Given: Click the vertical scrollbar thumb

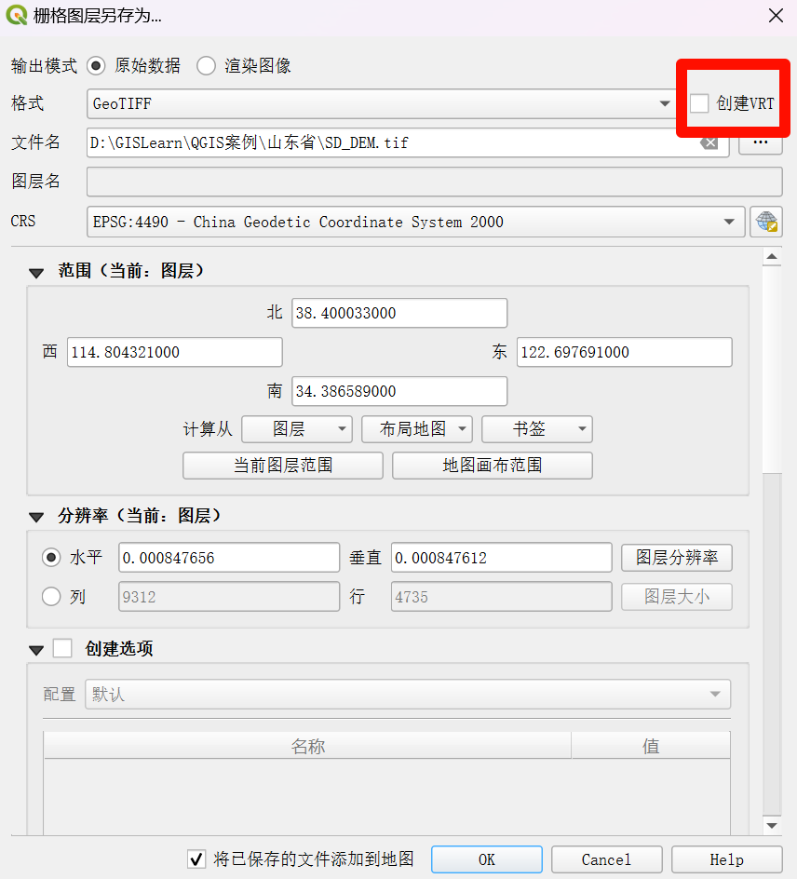Looking at the screenshot, I should [x=772, y=370].
